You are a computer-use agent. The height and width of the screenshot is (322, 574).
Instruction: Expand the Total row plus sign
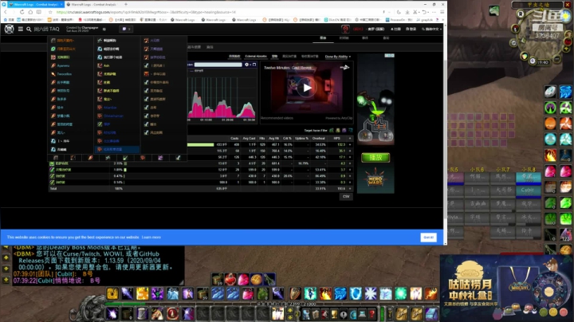(x=350, y=188)
